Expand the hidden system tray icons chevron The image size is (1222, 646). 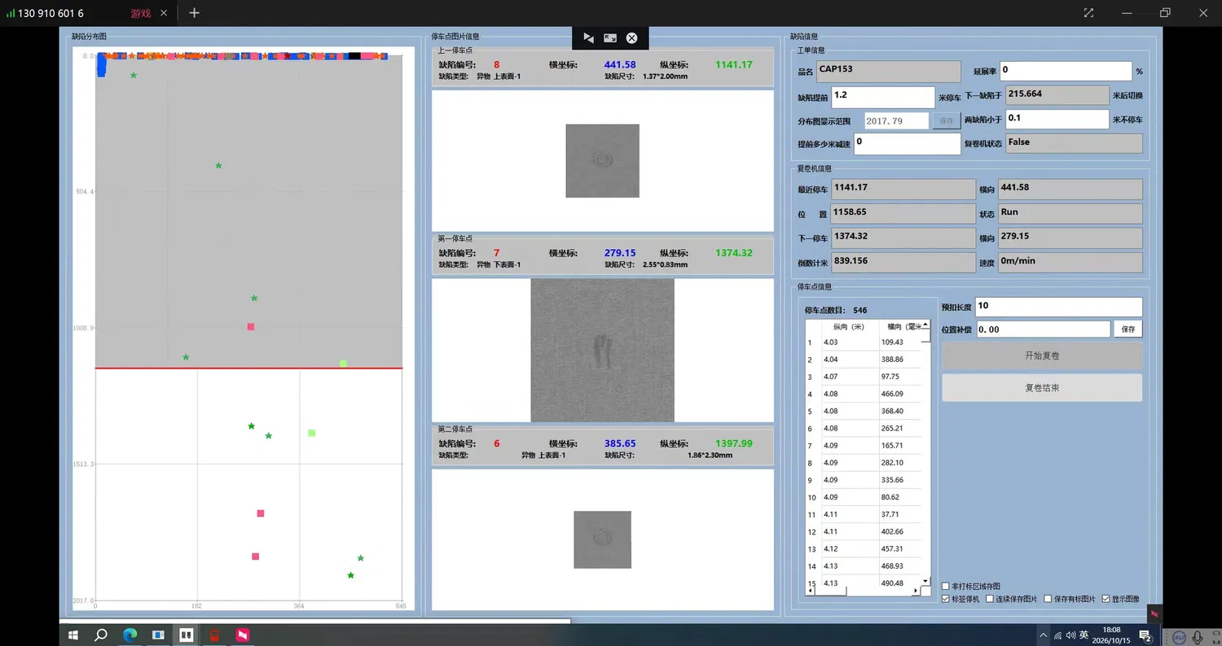[x=1044, y=635]
